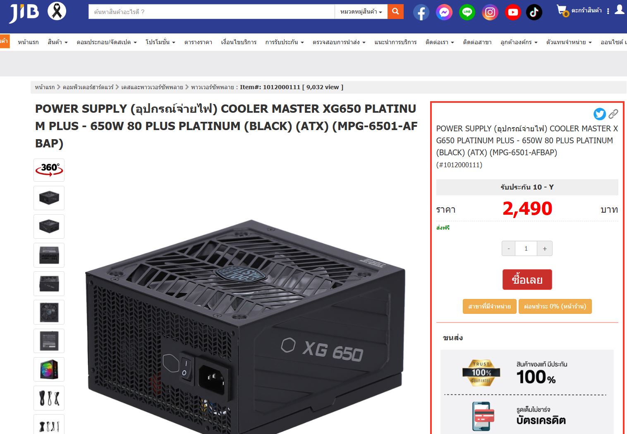Increase quantity with the plus button
The width and height of the screenshot is (627, 434).
[x=545, y=249]
